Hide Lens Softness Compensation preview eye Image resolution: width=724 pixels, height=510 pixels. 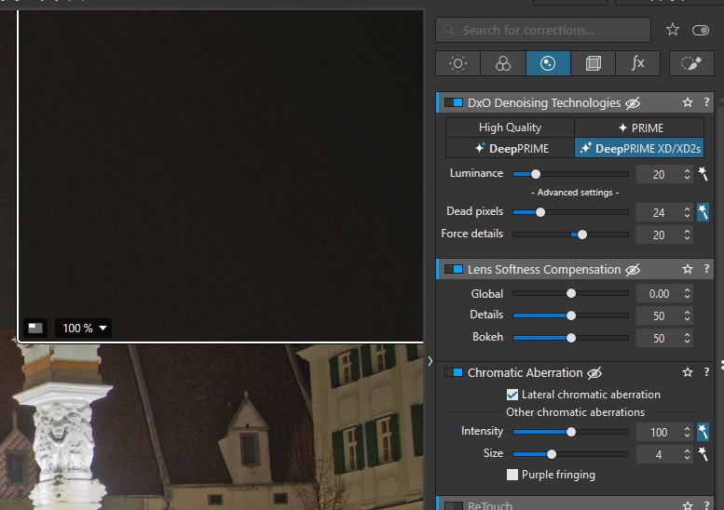tap(633, 269)
